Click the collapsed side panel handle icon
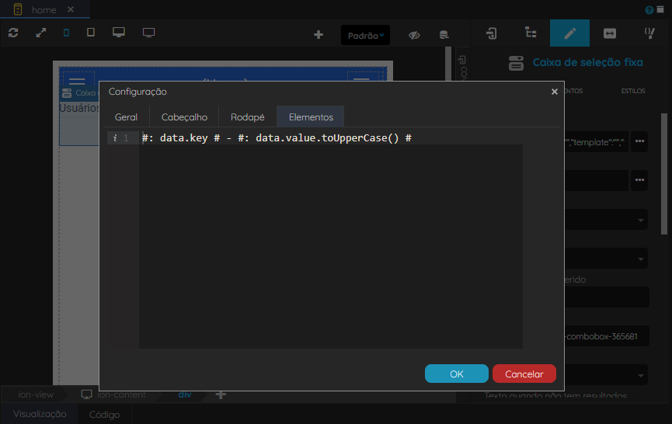The height and width of the screenshot is (424, 672). click(x=462, y=60)
